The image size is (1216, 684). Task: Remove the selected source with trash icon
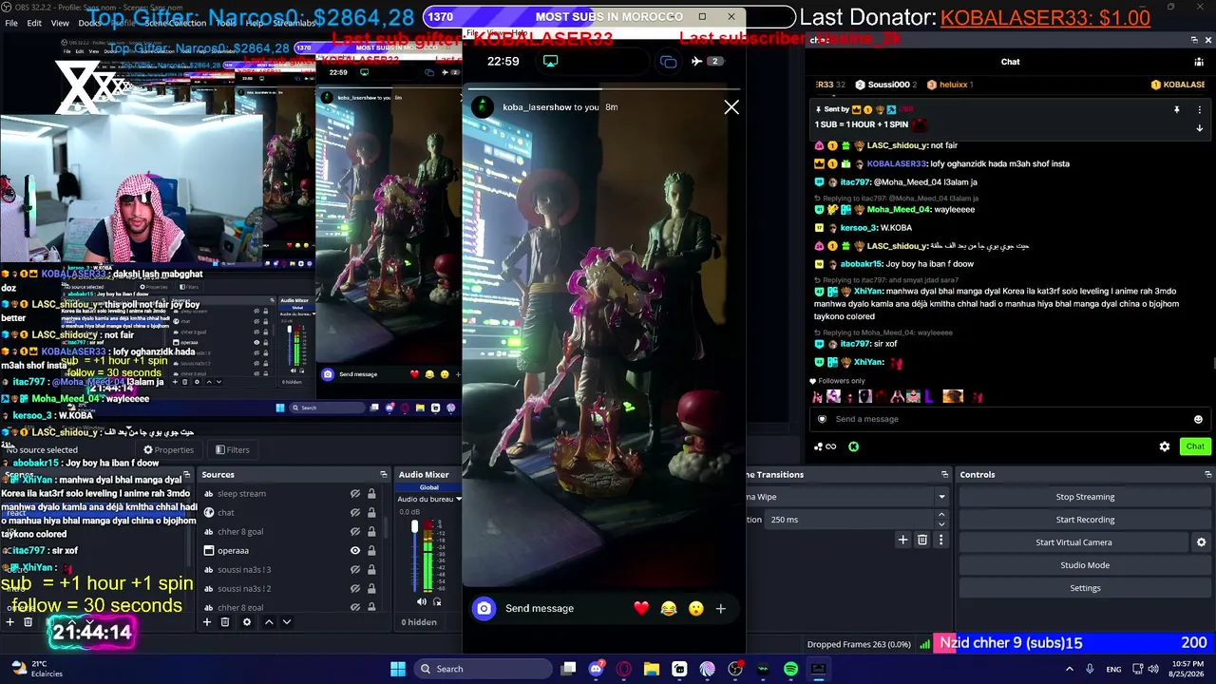pyautogui.click(x=225, y=622)
